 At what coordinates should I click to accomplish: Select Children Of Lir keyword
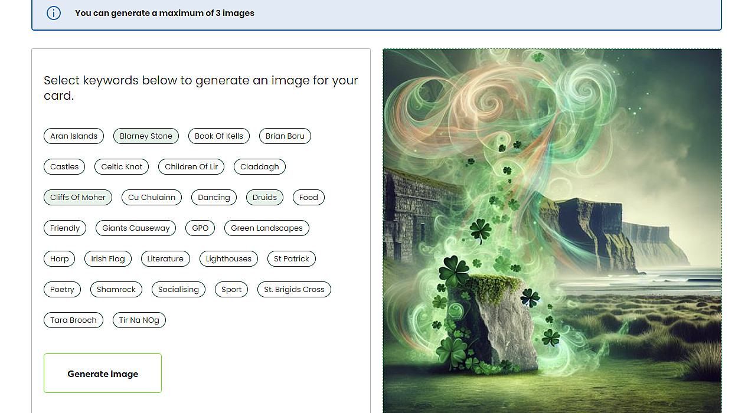(191, 167)
